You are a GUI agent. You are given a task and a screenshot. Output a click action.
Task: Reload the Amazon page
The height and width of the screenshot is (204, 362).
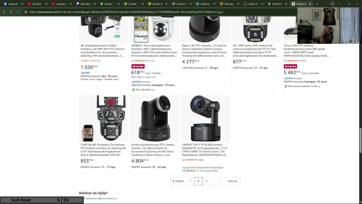pyautogui.click(x=18, y=12)
